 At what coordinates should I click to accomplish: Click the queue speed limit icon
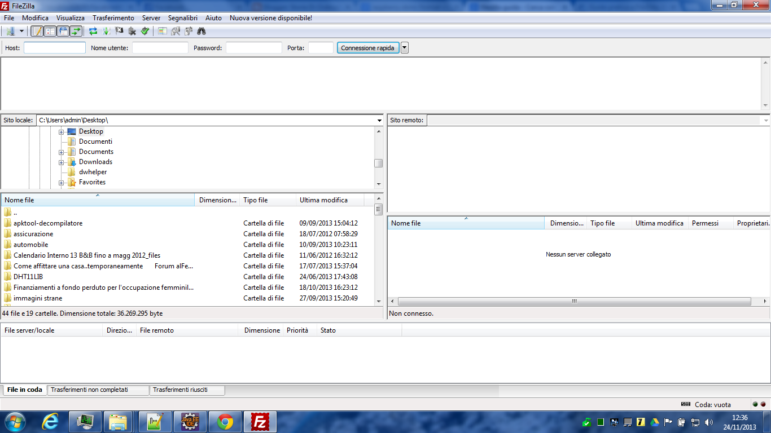tap(686, 404)
